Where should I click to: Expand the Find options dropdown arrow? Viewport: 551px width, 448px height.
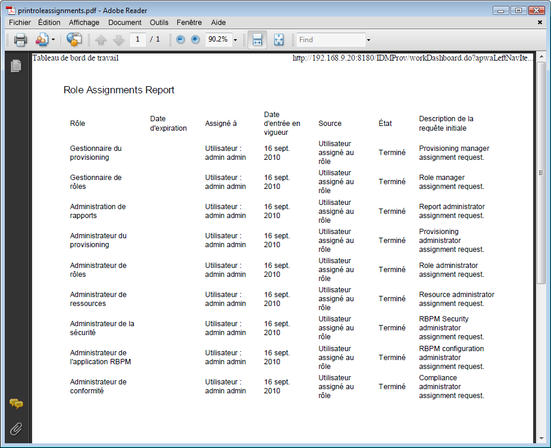click(x=368, y=40)
